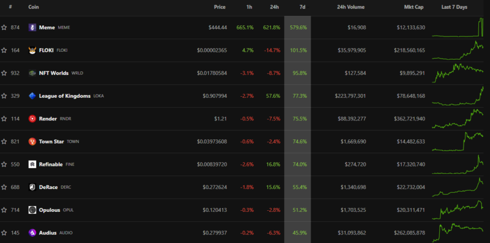Click the 57.6% 24h change
Image resolution: width=490 pixels, height=243 pixels.
[x=272, y=96]
